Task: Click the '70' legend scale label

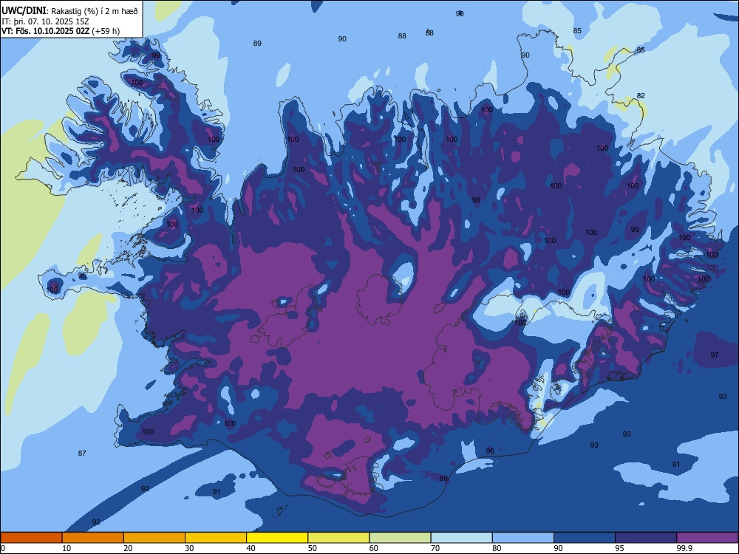Action: coord(435,548)
